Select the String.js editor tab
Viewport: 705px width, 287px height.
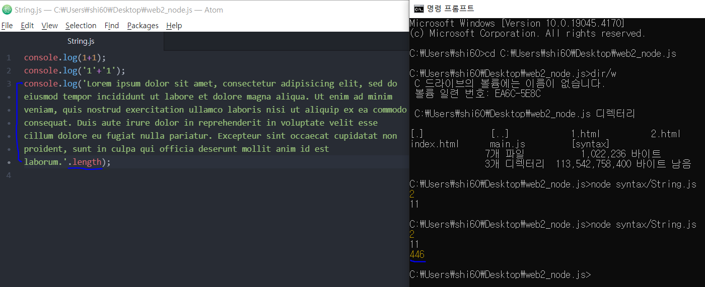pyautogui.click(x=81, y=41)
